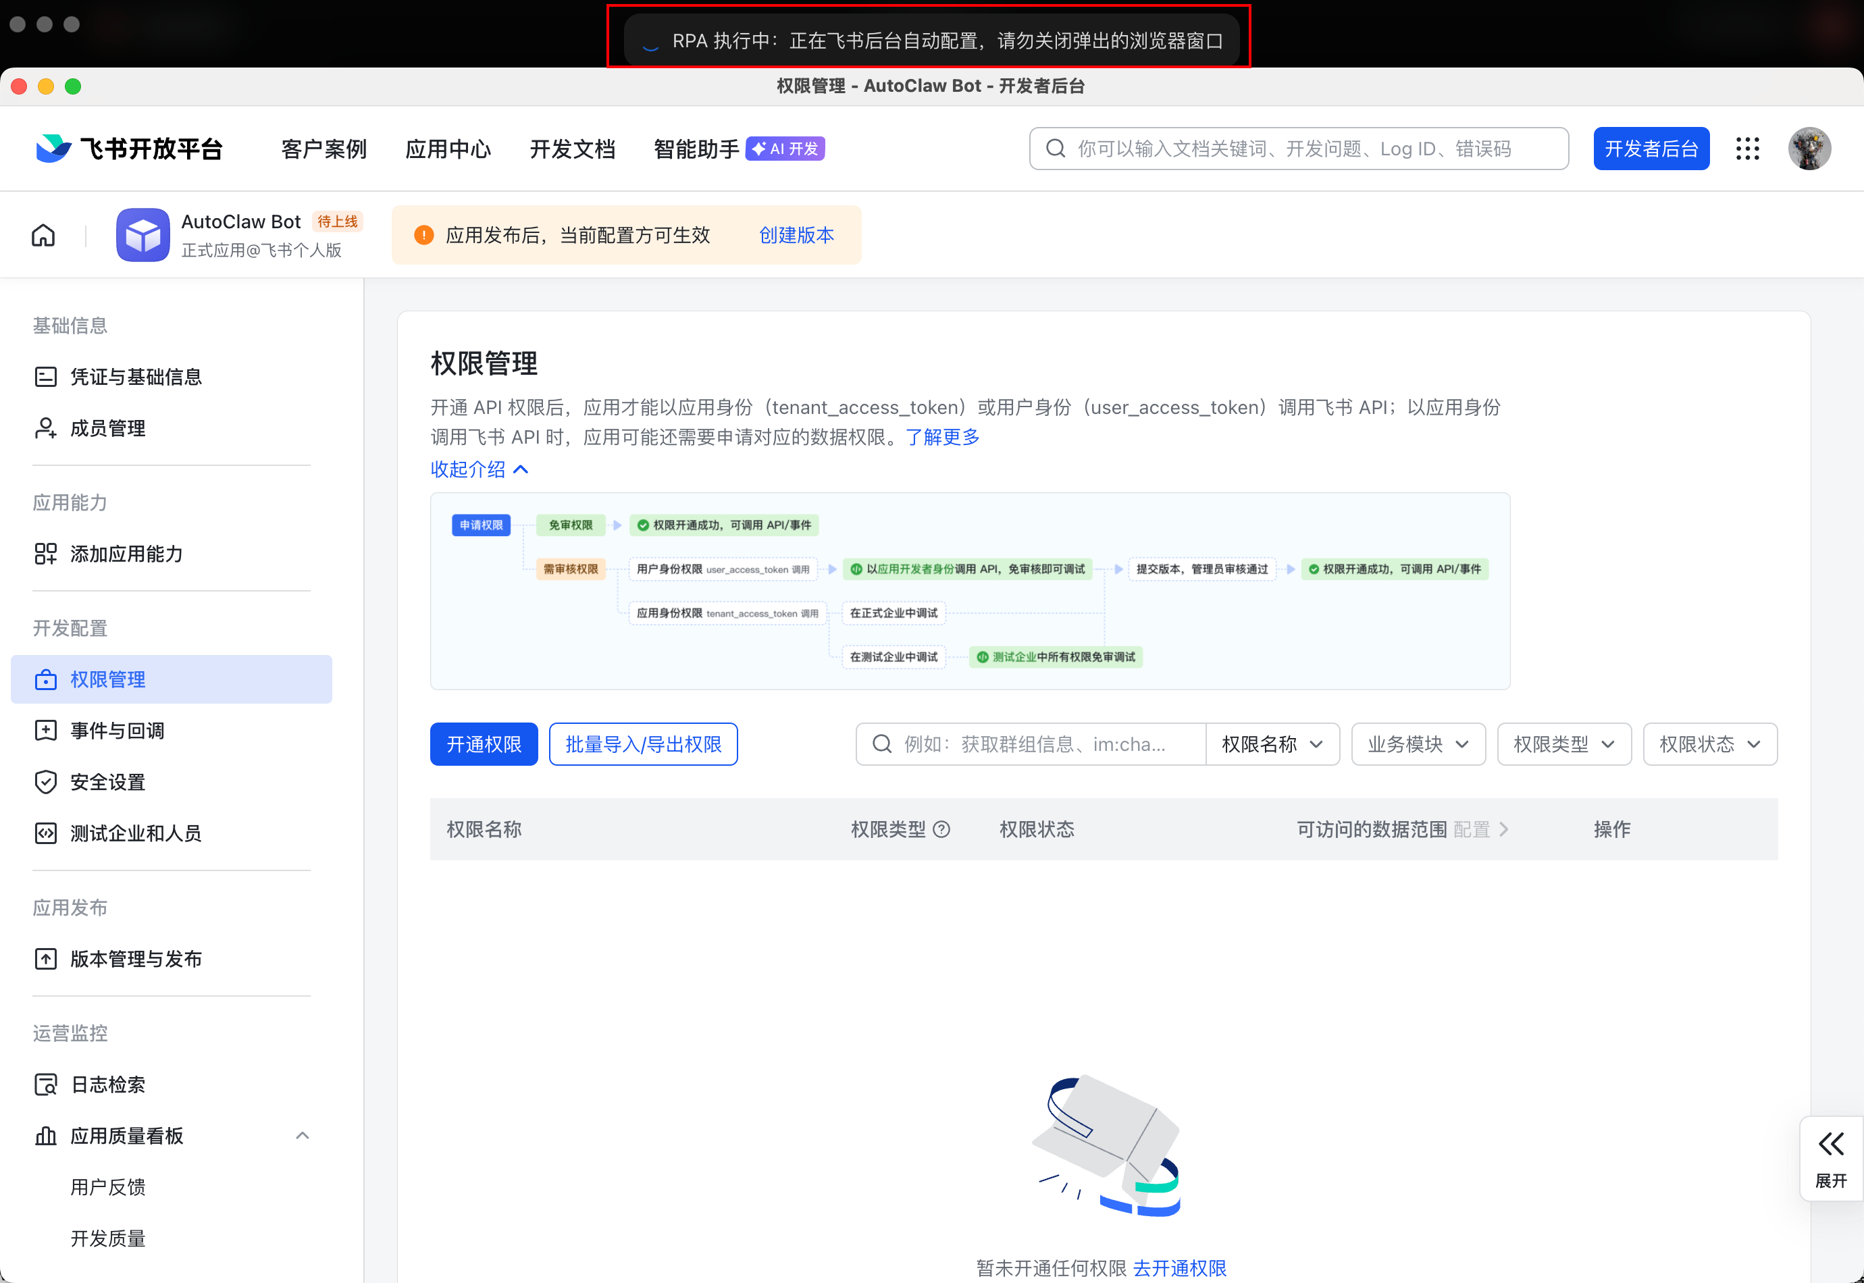The image size is (1864, 1283).
Task: Open 事件与回调 in the sidebar
Action: click(x=118, y=731)
